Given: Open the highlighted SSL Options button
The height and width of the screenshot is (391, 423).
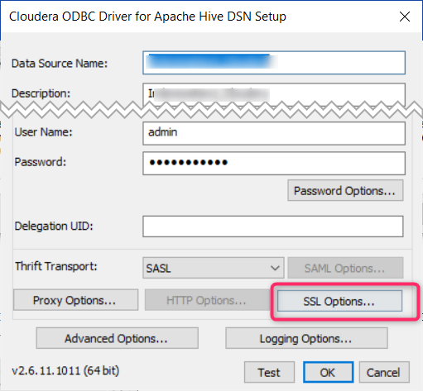Looking at the screenshot, I should (339, 301).
